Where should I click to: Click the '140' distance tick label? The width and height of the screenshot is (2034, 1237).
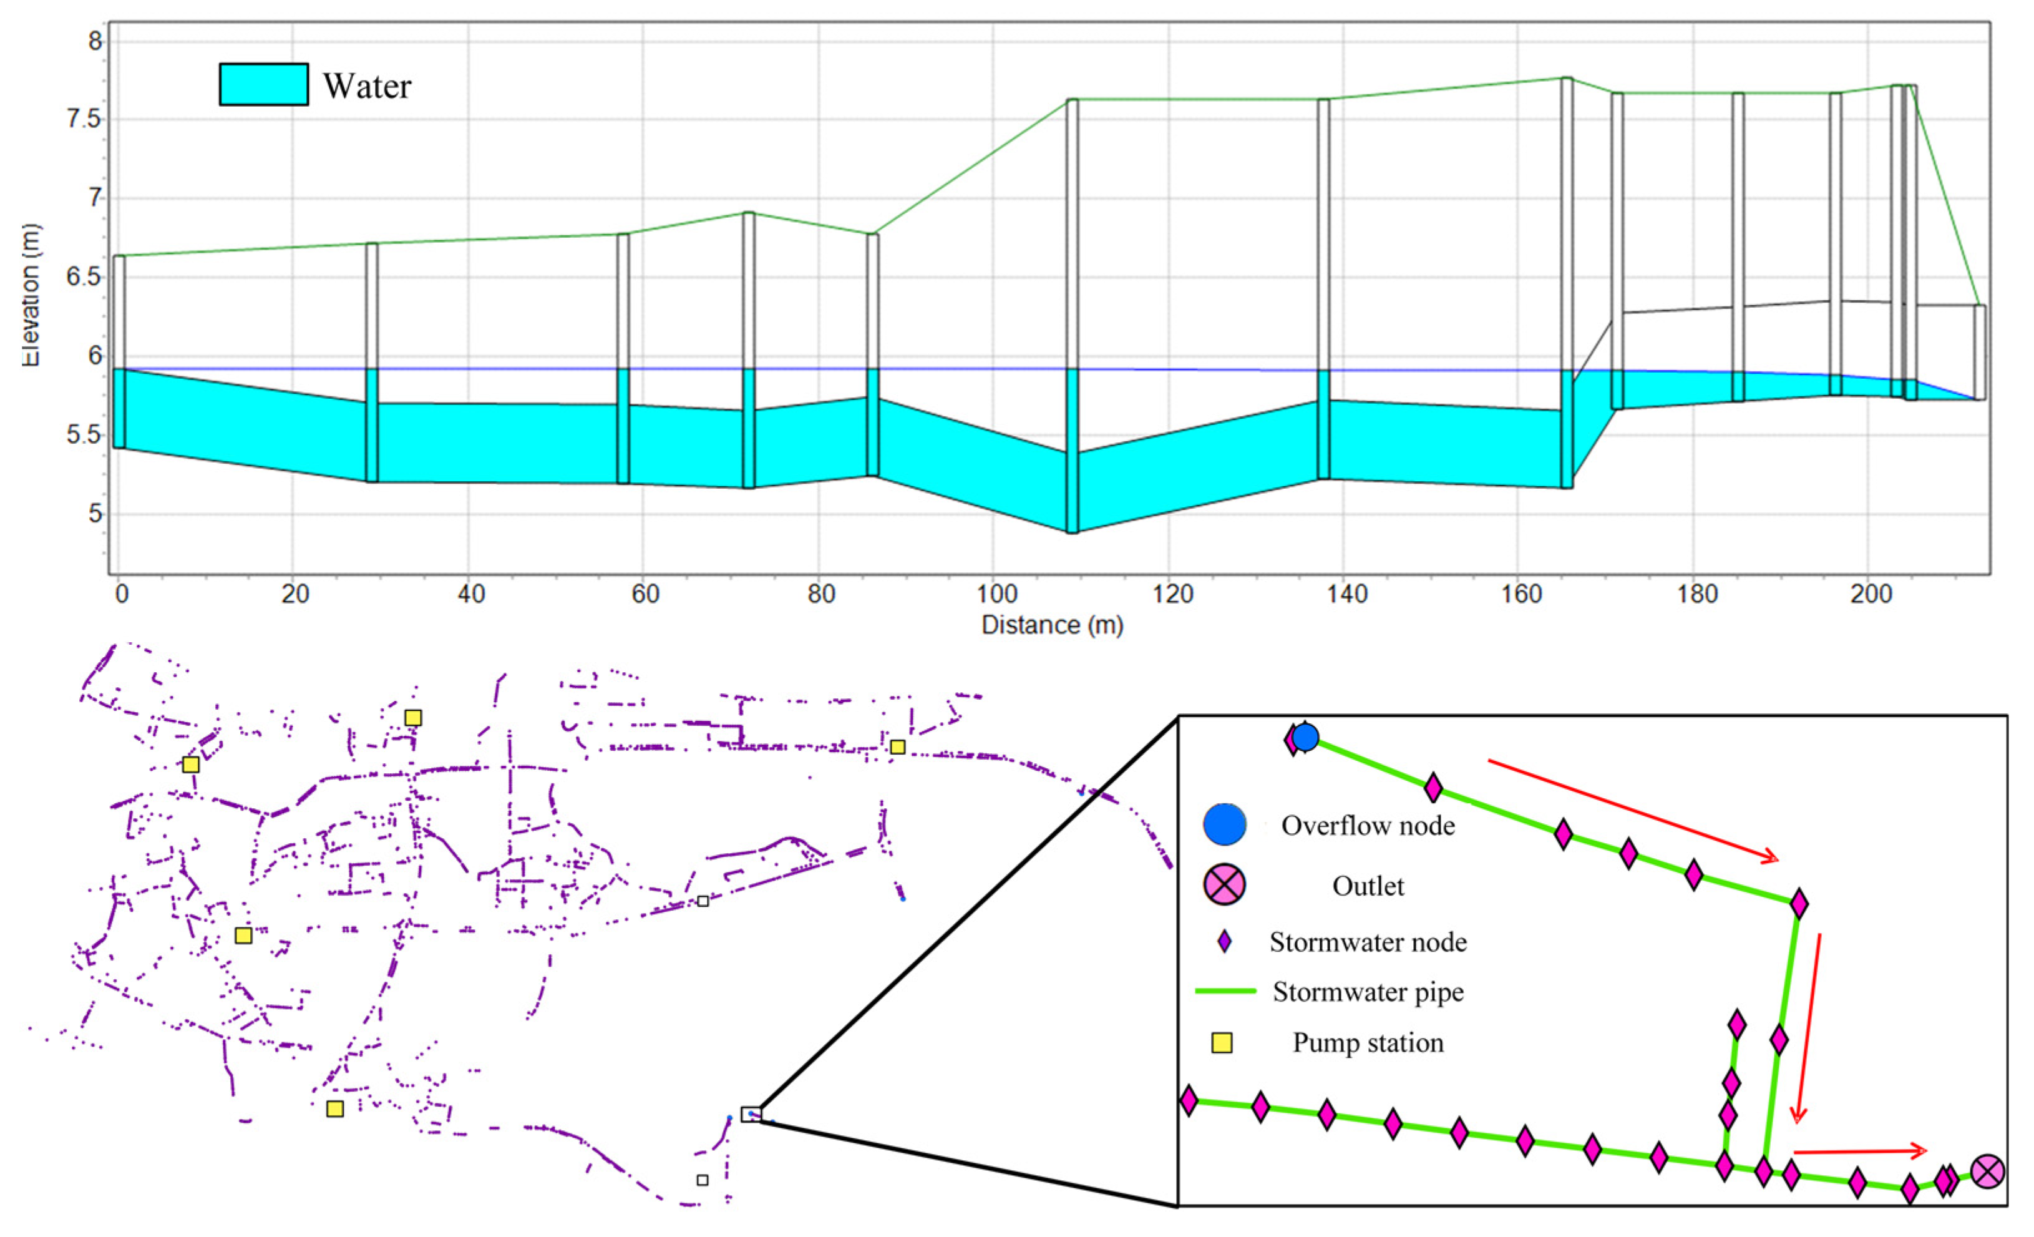(x=1346, y=594)
